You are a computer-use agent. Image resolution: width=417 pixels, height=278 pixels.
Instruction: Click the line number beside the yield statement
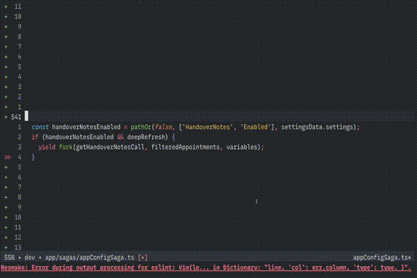(19, 147)
